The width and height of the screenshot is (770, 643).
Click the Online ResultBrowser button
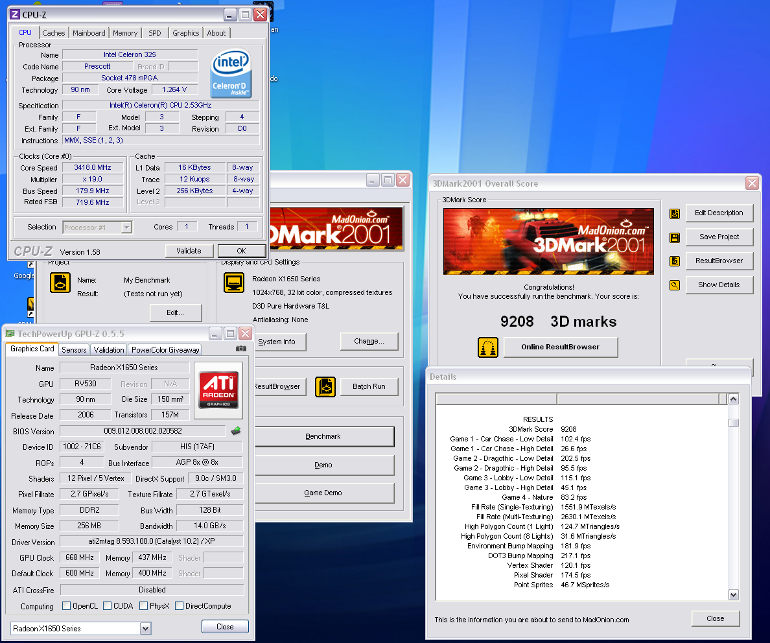[x=561, y=347]
